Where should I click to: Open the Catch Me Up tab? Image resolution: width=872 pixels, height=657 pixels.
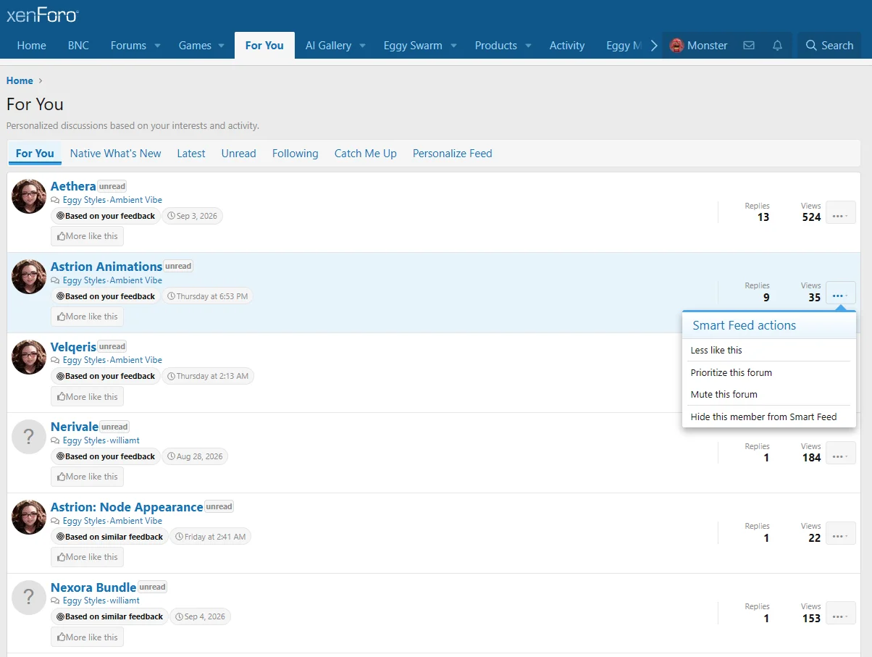pos(366,154)
